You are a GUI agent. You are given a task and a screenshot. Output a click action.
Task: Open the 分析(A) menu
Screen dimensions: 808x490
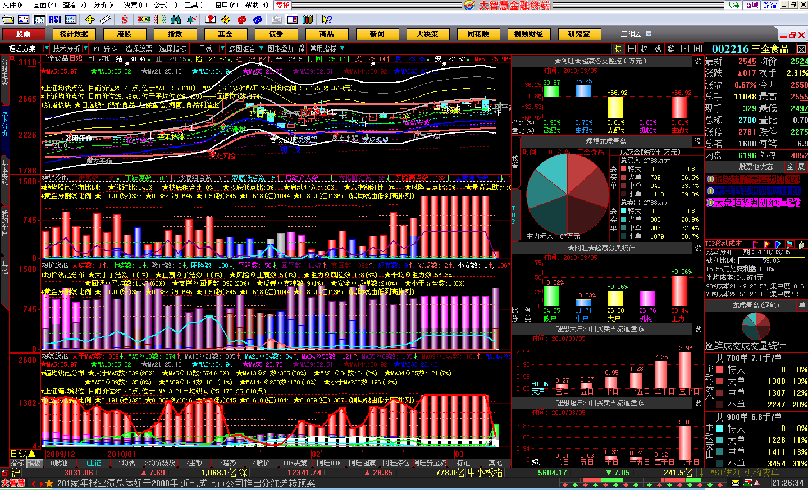pos(104,5)
